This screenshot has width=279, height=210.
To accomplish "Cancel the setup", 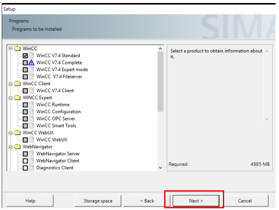I will (245, 201).
